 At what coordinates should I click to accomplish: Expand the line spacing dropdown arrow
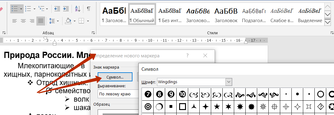click(x=58, y=21)
